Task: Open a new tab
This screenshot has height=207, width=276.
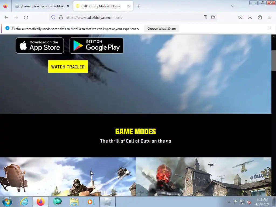Action: click(139, 6)
